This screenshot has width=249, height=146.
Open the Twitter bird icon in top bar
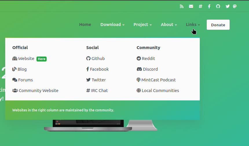tap(228, 6)
